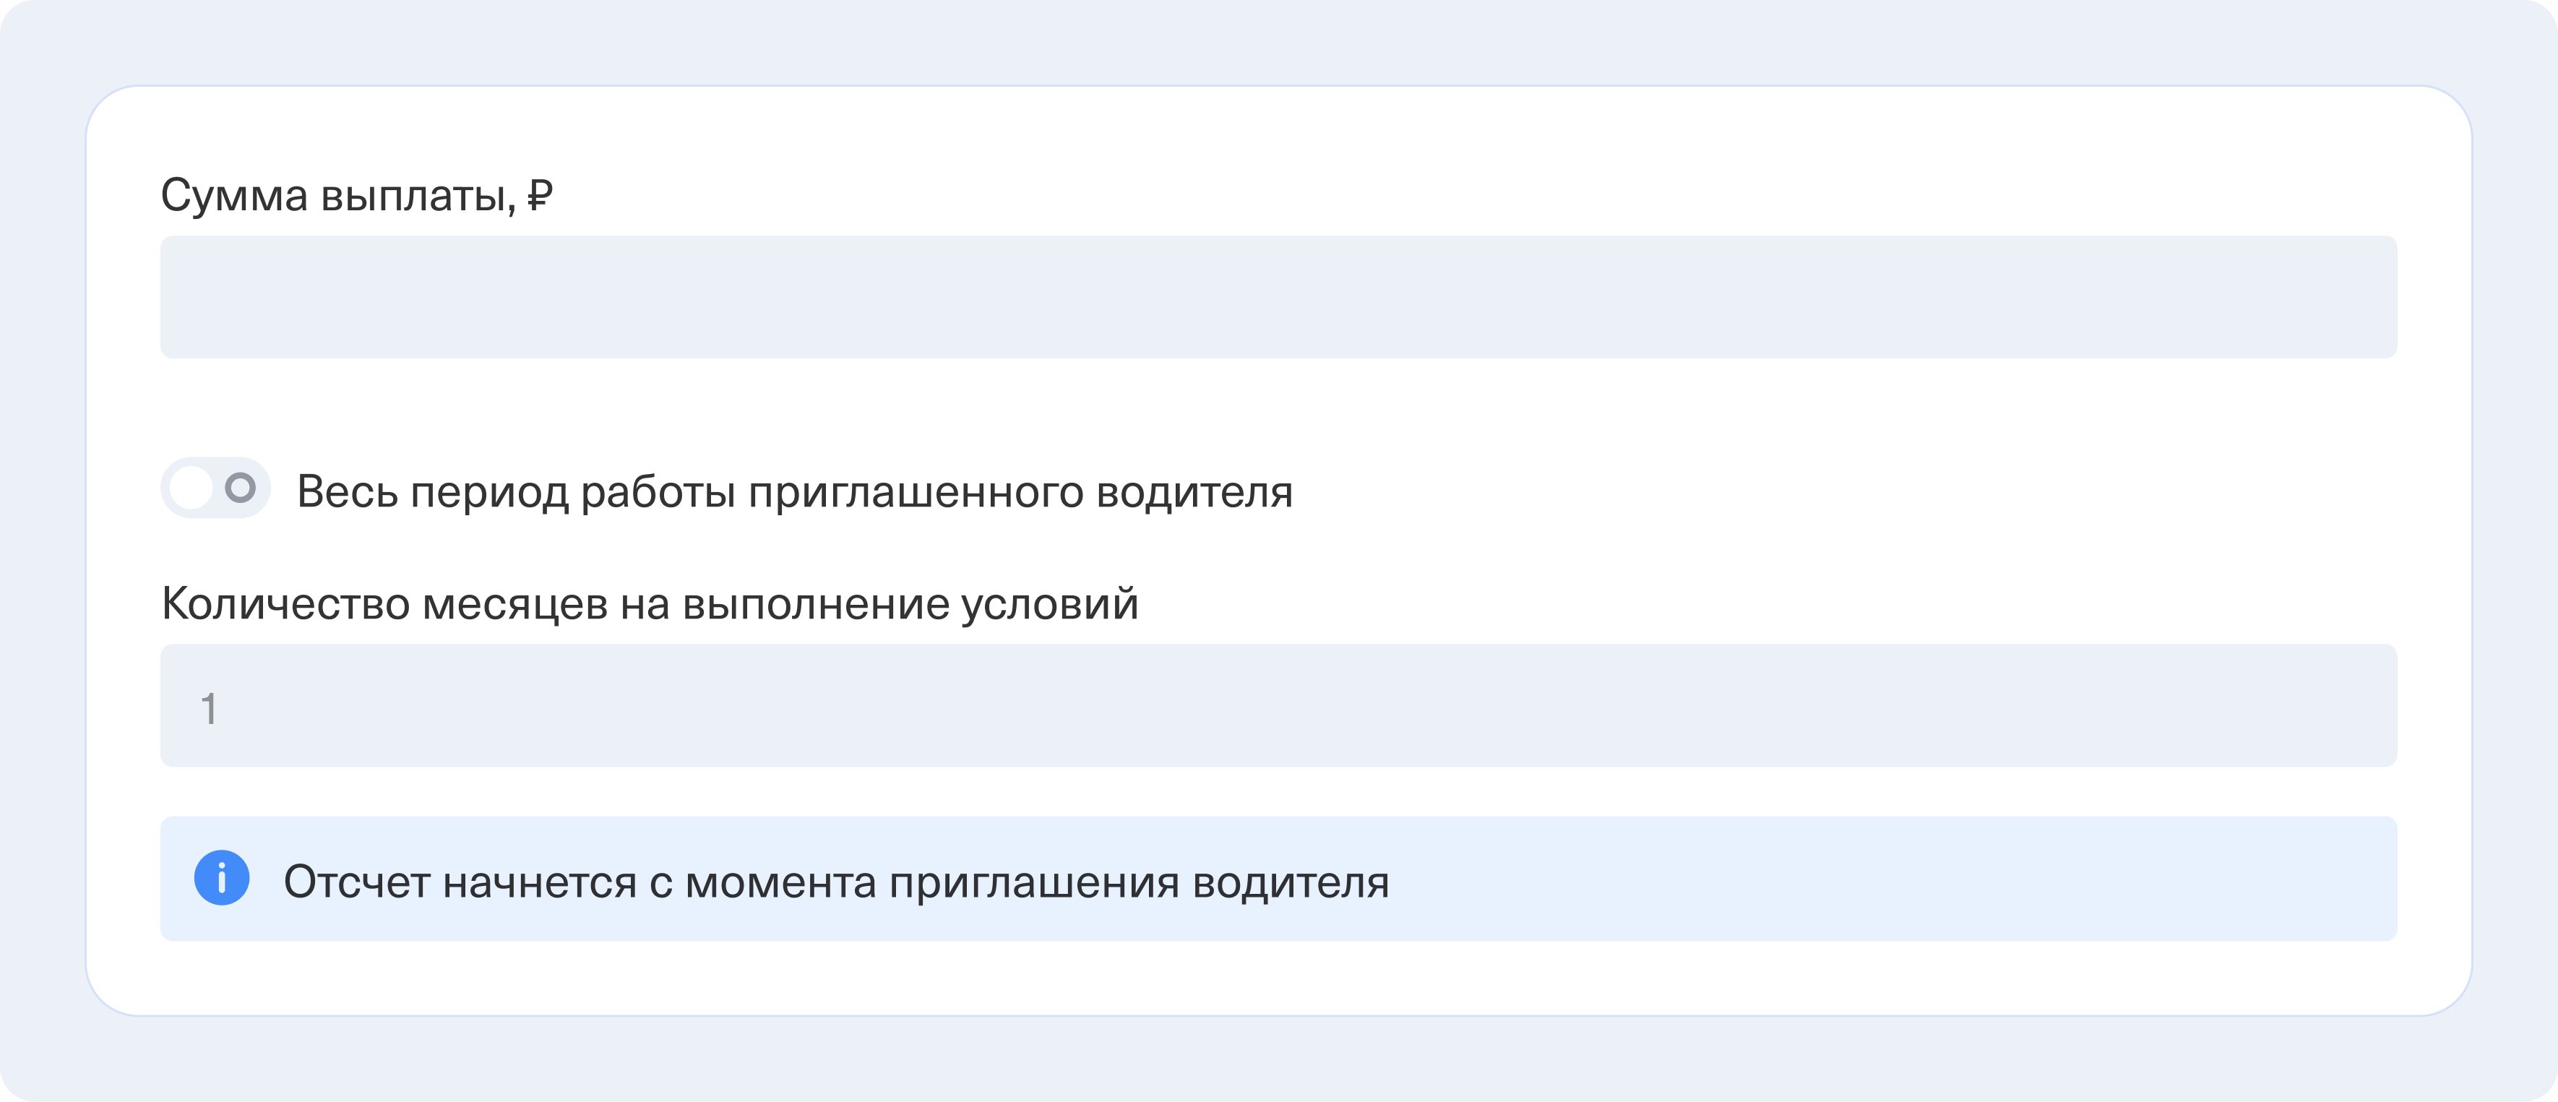2558x1102 pixels.
Task: Focus the months count input field
Action: (1278, 706)
